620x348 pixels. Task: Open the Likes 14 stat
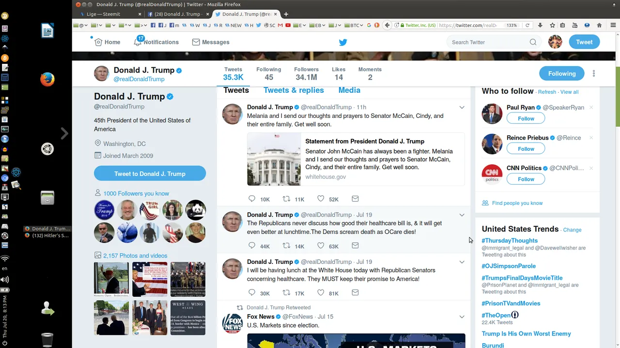pos(339,73)
